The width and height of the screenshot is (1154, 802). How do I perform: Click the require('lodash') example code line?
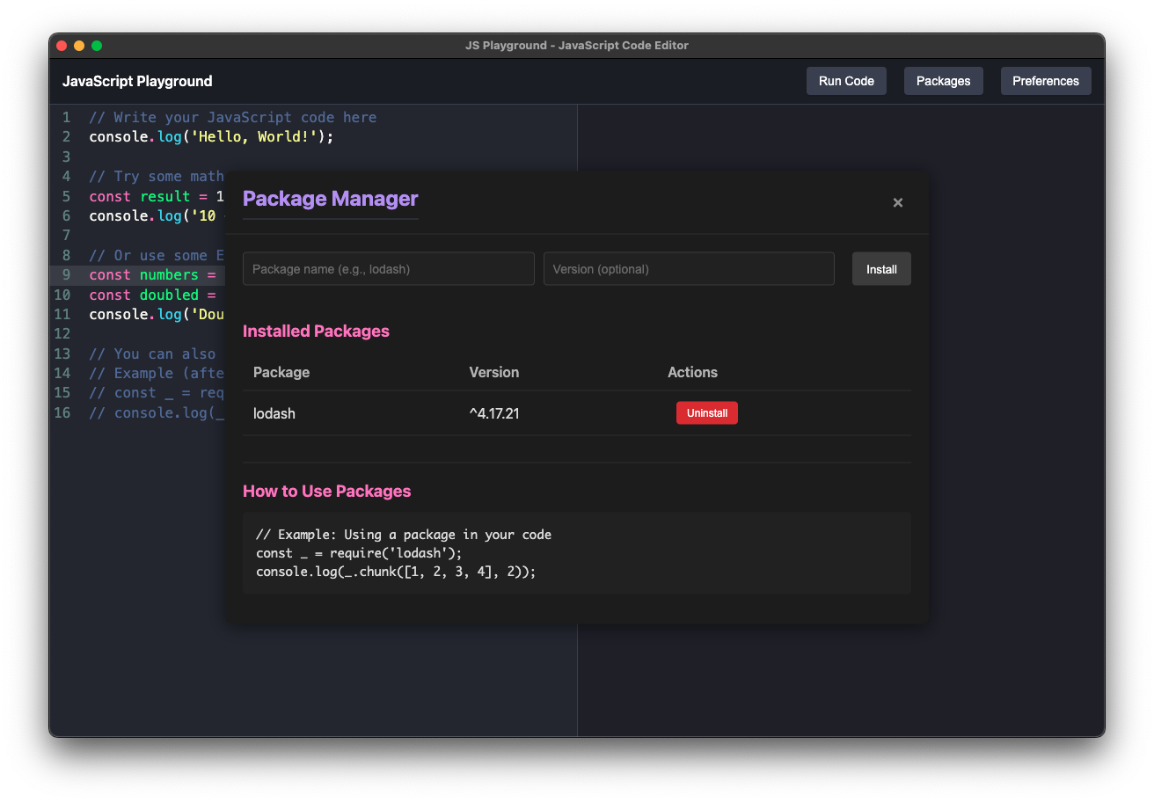[359, 553]
